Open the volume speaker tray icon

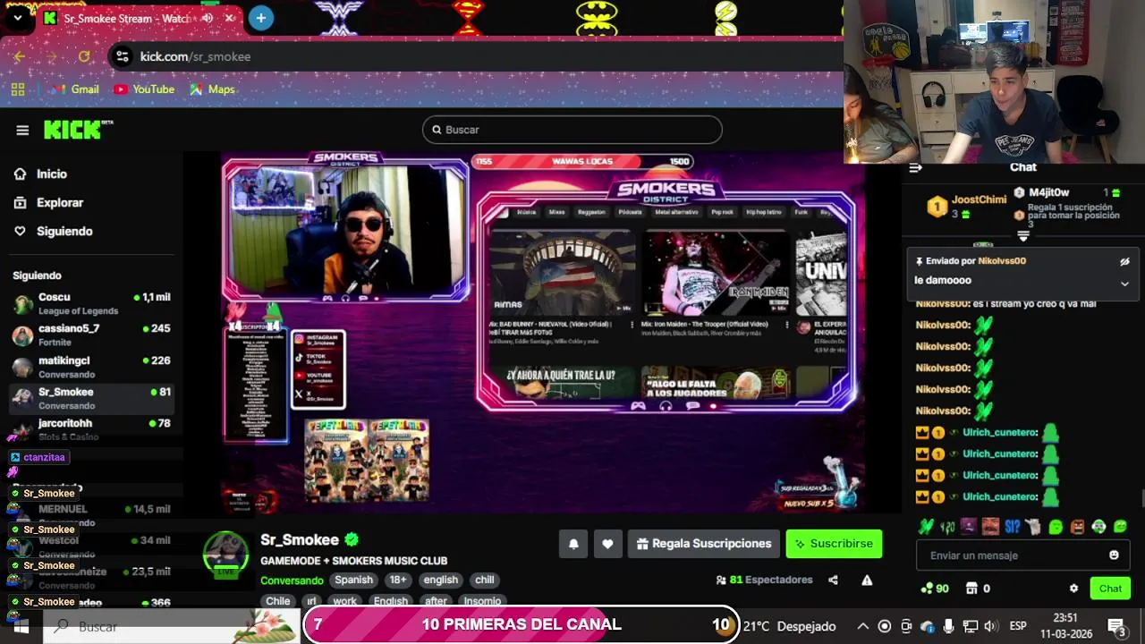tap(990, 626)
